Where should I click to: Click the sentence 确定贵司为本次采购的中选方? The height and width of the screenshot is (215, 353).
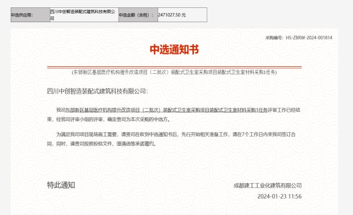137,119
